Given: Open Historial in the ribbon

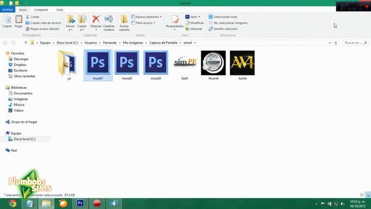Looking at the screenshot, I should tap(194, 29).
